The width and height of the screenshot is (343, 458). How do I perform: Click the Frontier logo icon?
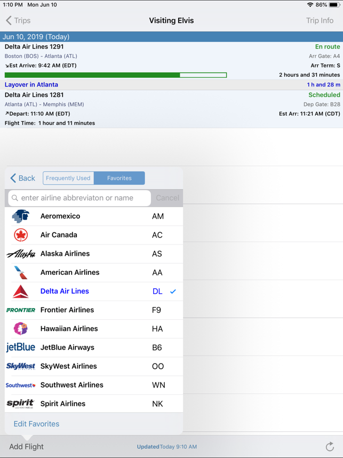[x=21, y=310]
